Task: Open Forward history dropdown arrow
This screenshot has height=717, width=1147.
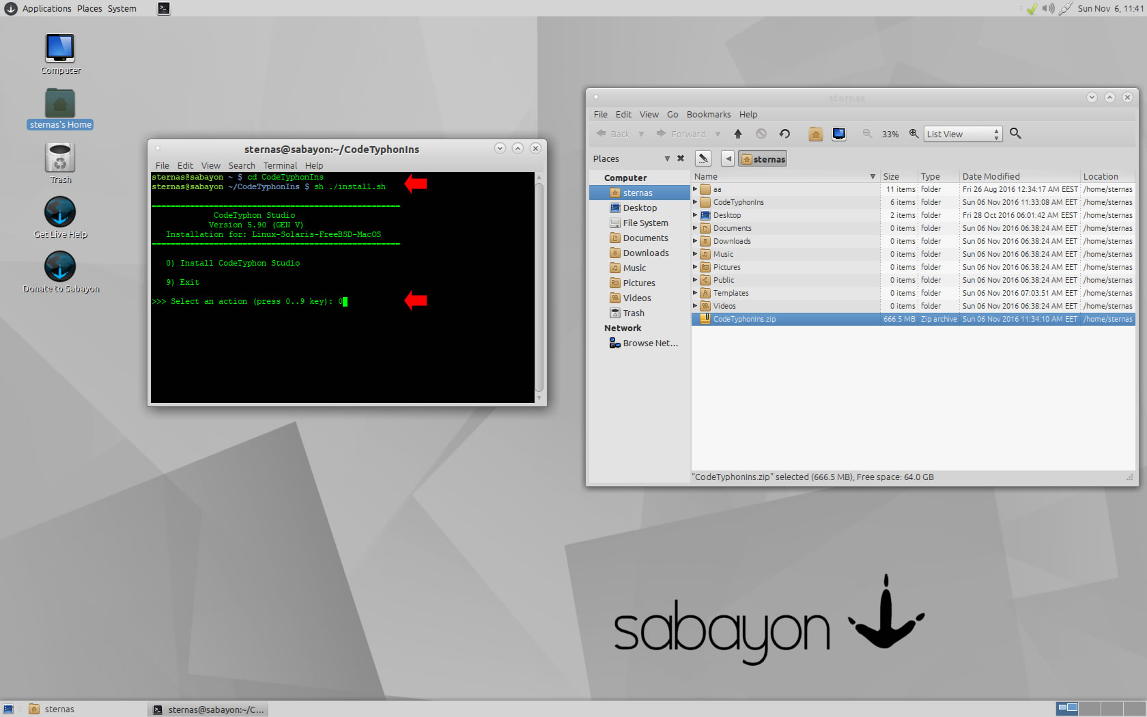Action: point(718,134)
